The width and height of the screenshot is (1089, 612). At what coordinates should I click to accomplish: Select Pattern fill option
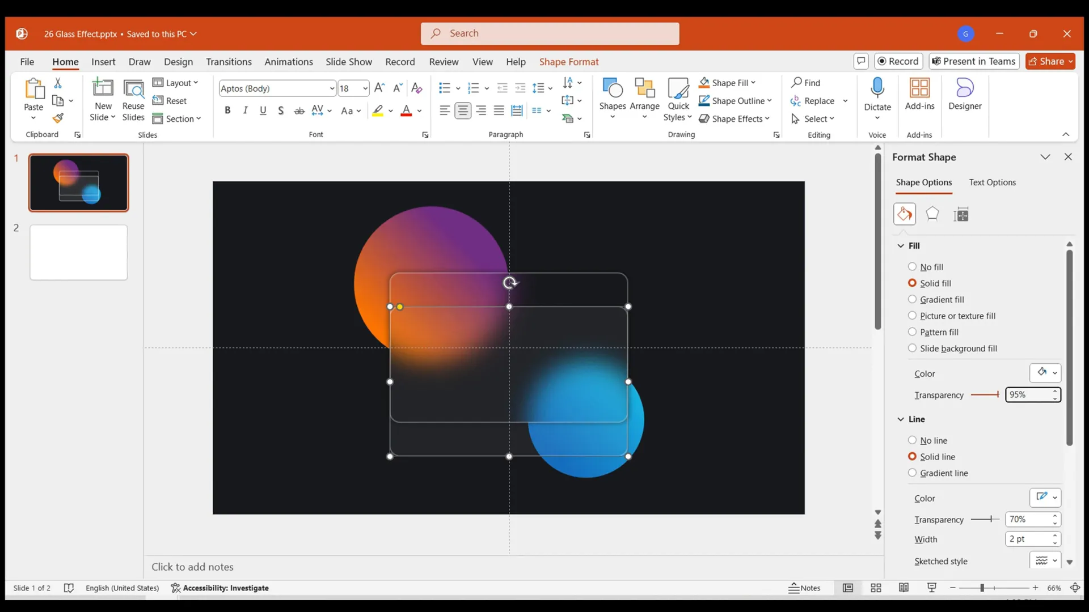[933, 332]
